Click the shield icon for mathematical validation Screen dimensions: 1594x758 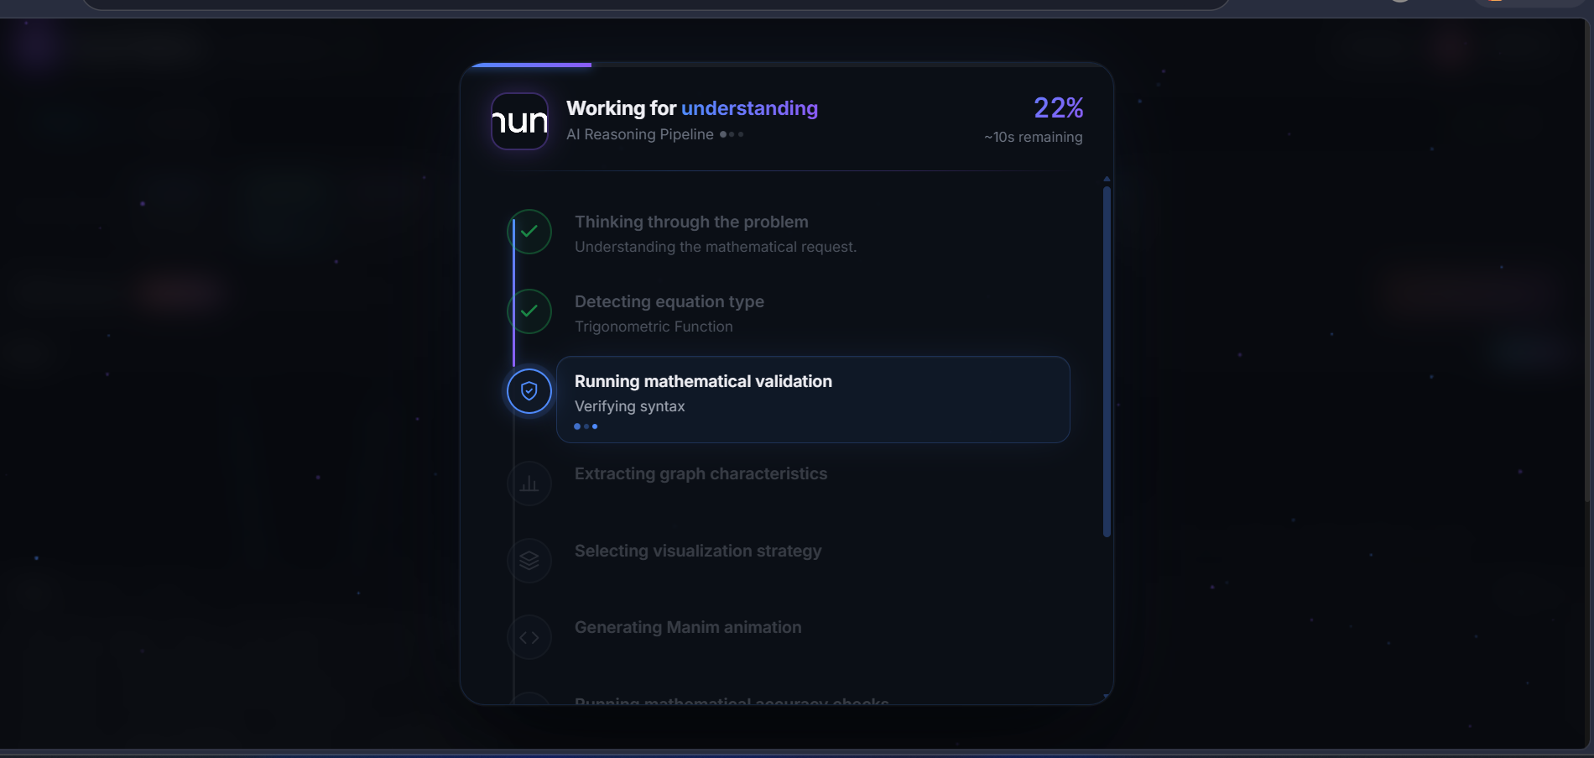point(529,391)
